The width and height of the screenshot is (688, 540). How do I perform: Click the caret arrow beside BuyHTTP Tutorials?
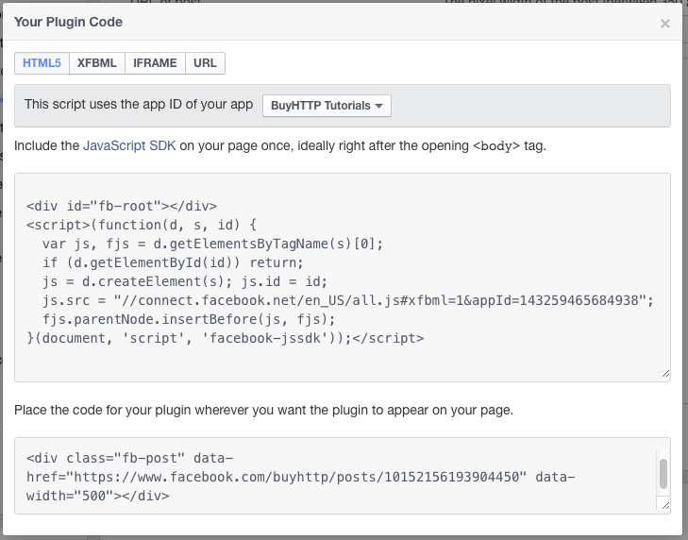pyautogui.click(x=379, y=107)
